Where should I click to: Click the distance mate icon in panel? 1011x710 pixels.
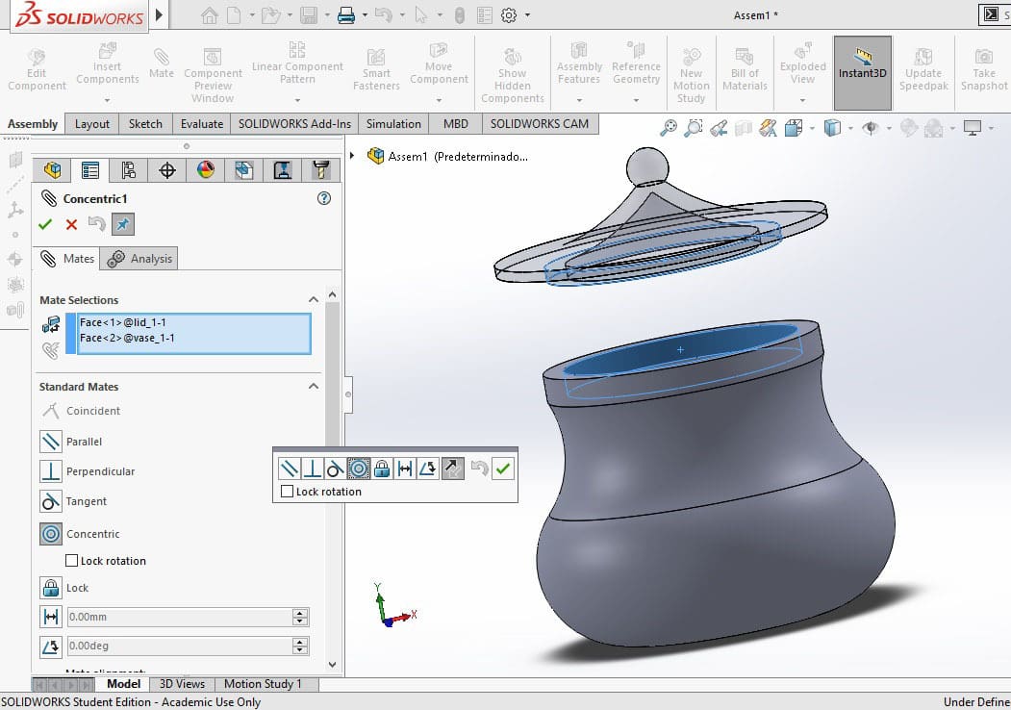point(51,617)
